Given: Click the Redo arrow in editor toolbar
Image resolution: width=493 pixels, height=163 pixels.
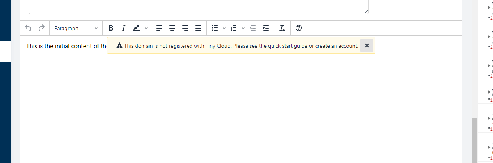Looking at the screenshot, I should (x=41, y=28).
